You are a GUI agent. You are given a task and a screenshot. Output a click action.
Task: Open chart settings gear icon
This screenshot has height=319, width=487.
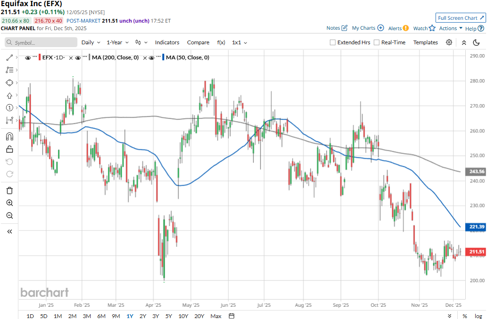(449, 42)
